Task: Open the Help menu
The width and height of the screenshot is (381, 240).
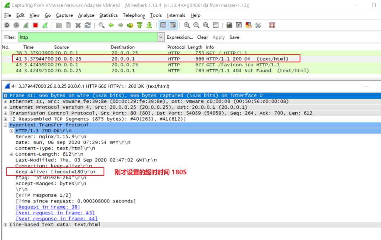Action: pos(195,15)
